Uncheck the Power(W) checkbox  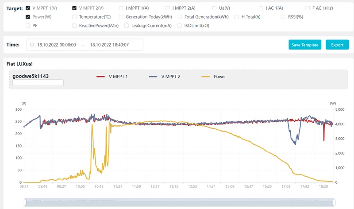28,17
